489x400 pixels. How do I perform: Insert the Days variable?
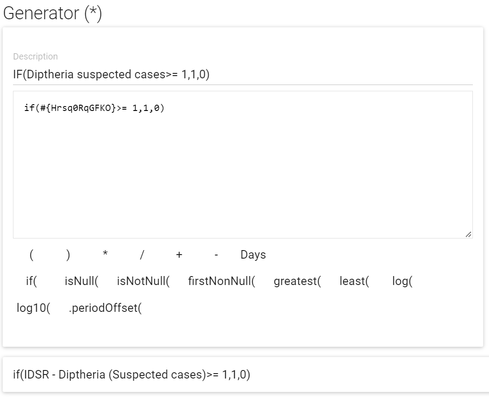(253, 255)
